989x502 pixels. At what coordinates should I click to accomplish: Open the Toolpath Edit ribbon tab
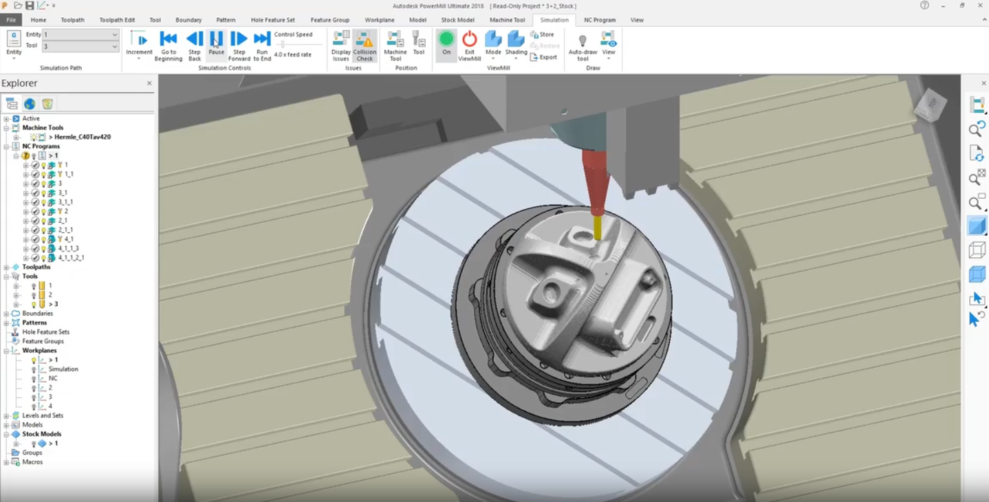pyautogui.click(x=117, y=20)
